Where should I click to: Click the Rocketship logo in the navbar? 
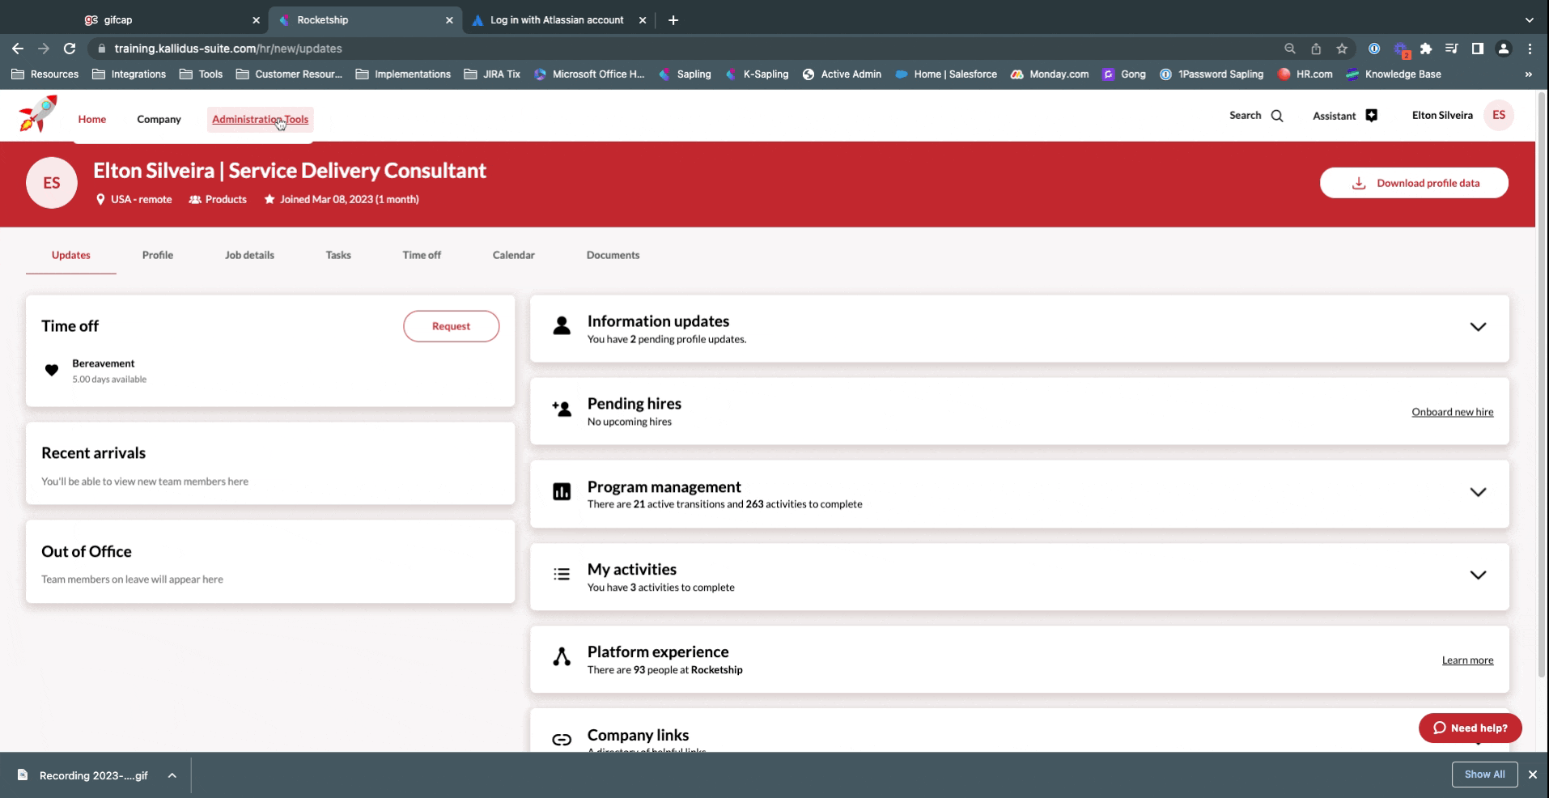36,114
